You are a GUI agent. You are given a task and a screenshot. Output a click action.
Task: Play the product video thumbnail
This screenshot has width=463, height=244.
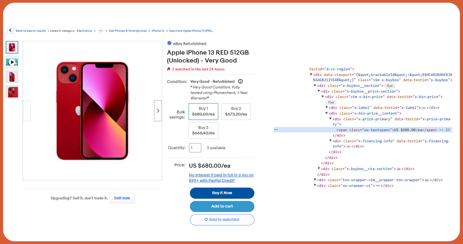[x=12, y=62]
